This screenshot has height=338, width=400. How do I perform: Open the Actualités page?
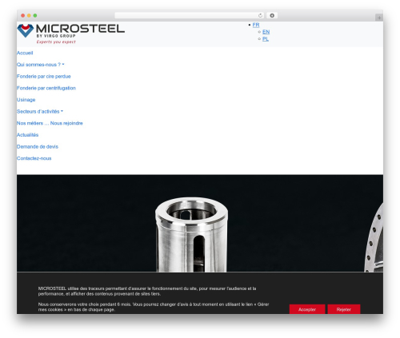[x=27, y=135]
